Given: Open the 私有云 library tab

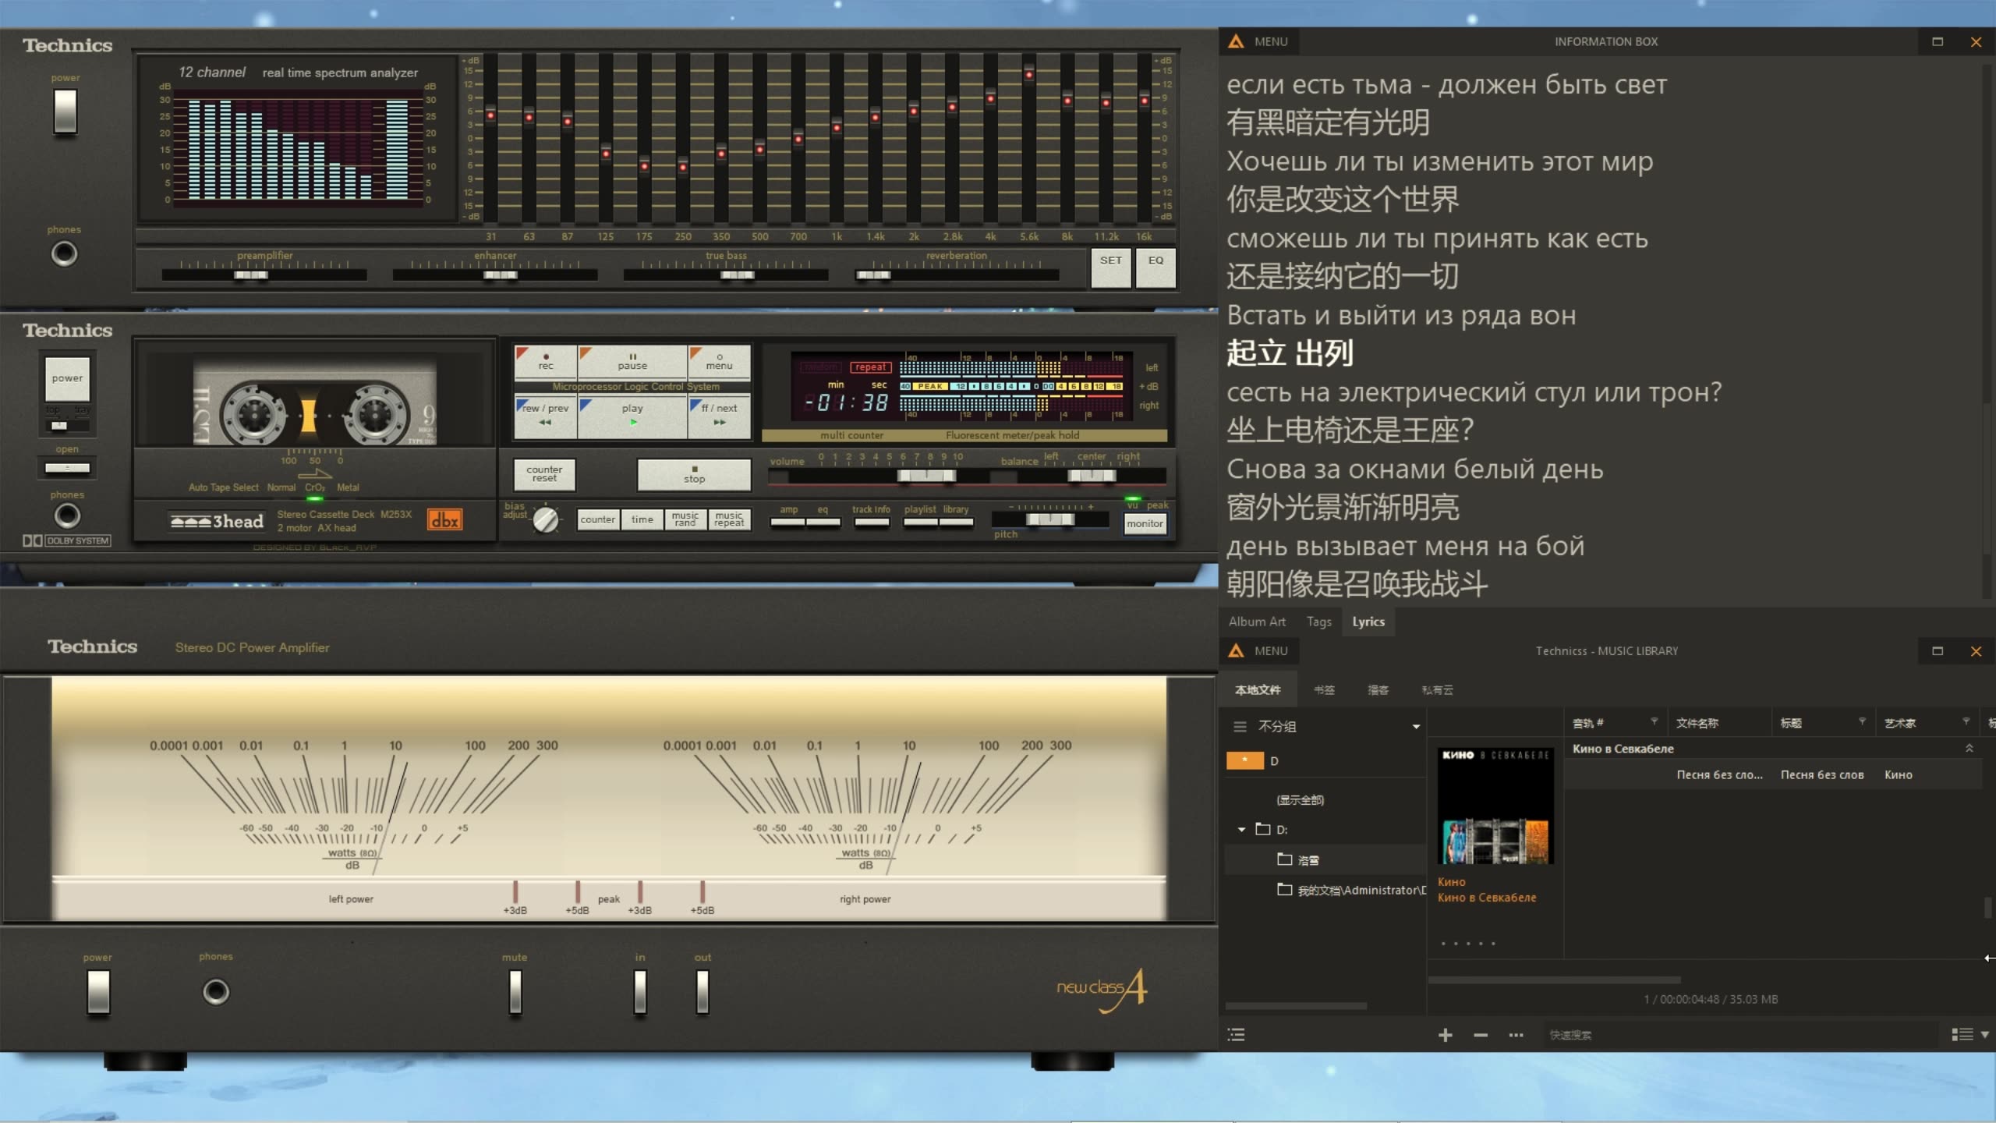Looking at the screenshot, I should point(1437,690).
